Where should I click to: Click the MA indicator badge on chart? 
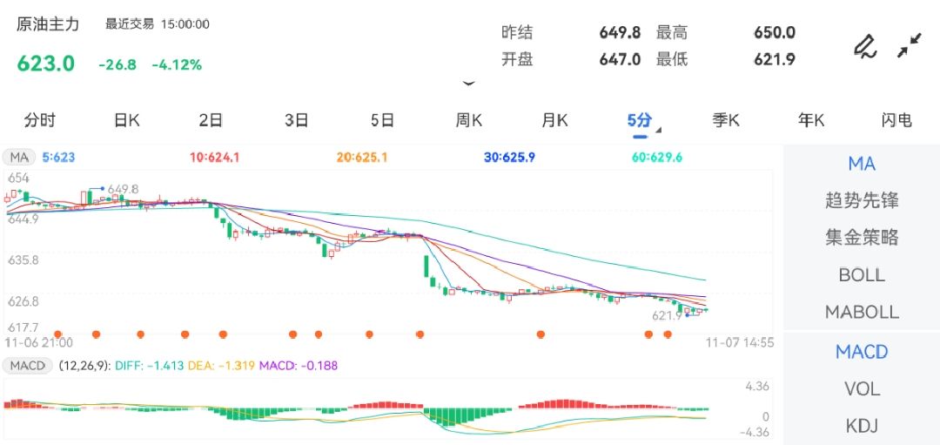pos(19,158)
